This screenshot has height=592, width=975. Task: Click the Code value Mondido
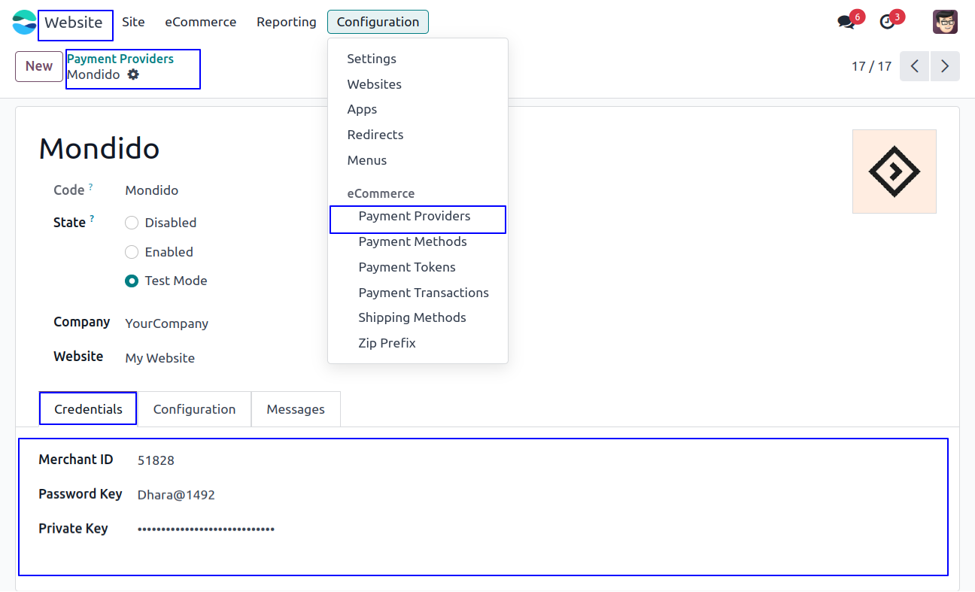click(x=152, y=190)
